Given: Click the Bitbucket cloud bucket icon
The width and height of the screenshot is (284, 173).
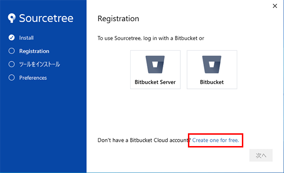Looking at the screenshot, I should (212, 64).
